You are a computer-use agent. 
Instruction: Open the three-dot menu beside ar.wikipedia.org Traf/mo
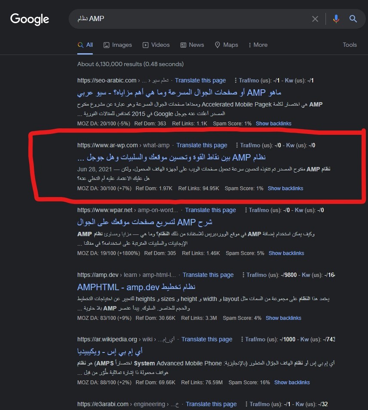242,339
